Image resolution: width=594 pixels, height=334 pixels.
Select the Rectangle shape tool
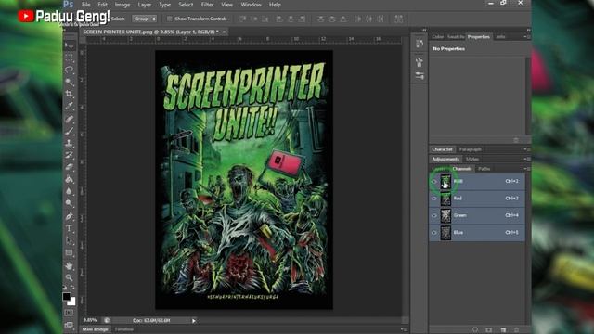coord(69,252)
